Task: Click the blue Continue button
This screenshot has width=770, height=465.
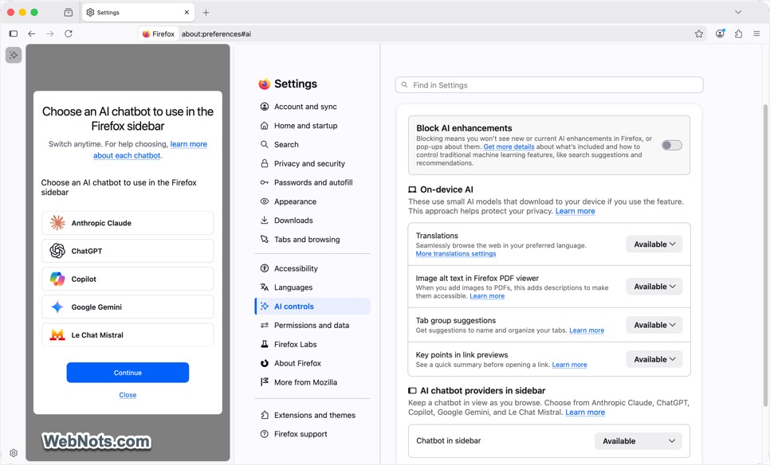Action: pos(128,373)
